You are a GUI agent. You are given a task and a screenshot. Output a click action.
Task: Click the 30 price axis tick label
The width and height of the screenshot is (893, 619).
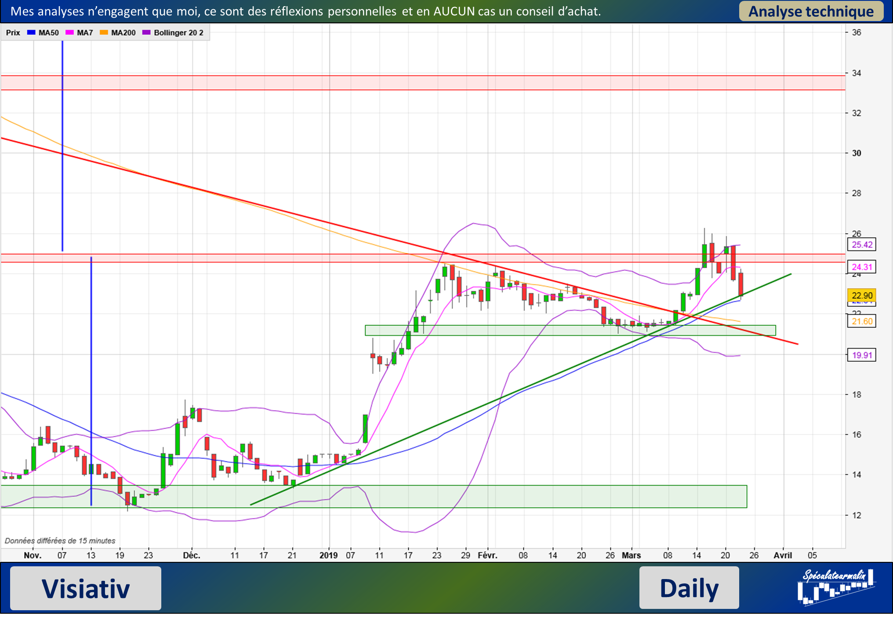tap(857, 153)
